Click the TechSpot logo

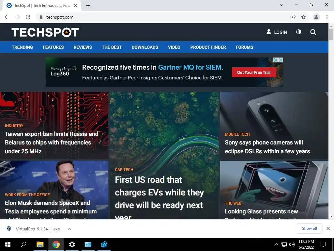pyautogui.click(x=45, y=32)
